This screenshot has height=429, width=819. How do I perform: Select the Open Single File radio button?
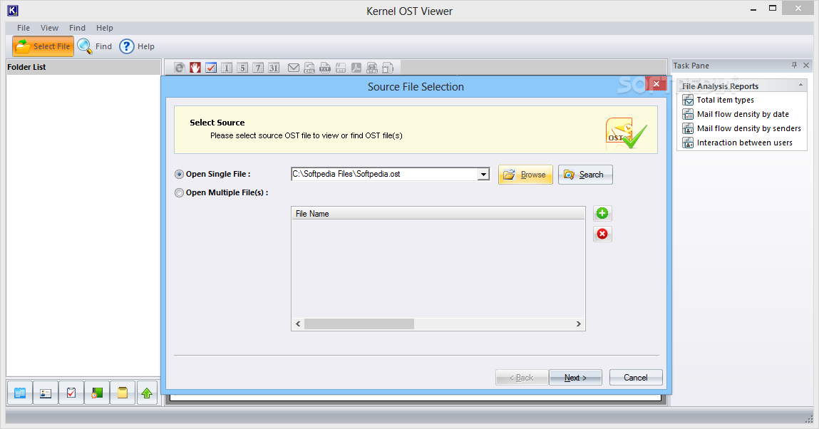point(179,175)
